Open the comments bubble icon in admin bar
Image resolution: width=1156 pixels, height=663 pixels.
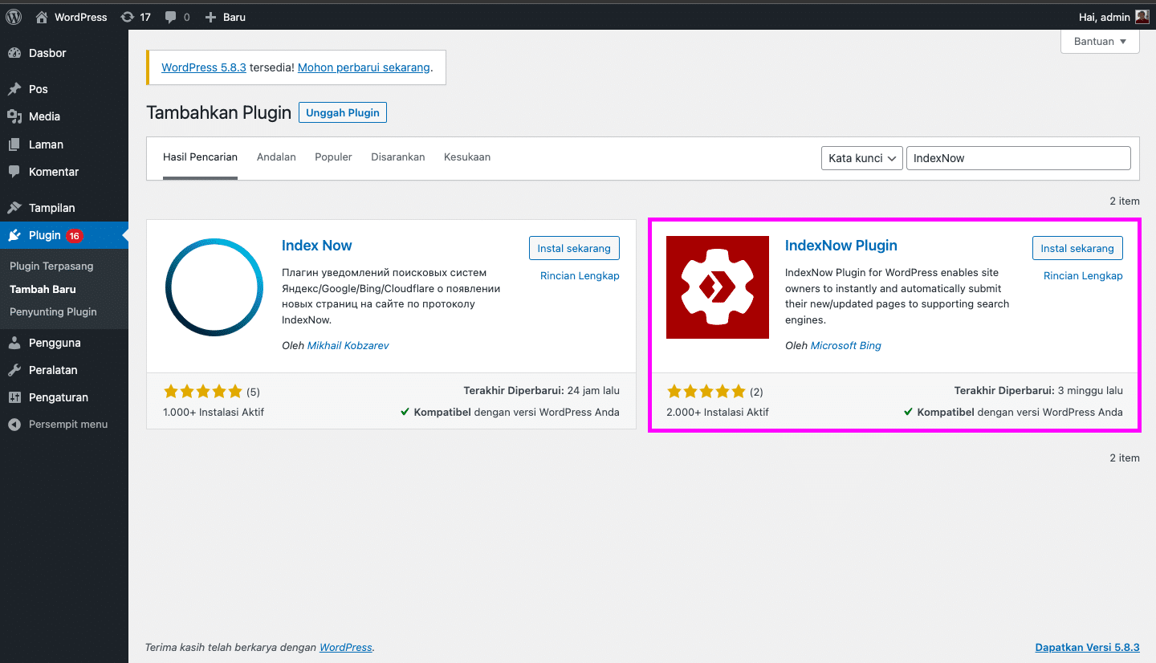pos(170,17)
